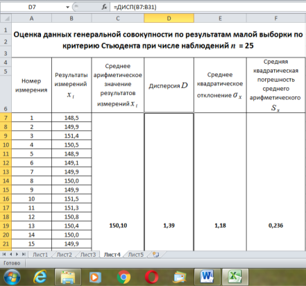Click cell with value 151,4

pos(71,136)
